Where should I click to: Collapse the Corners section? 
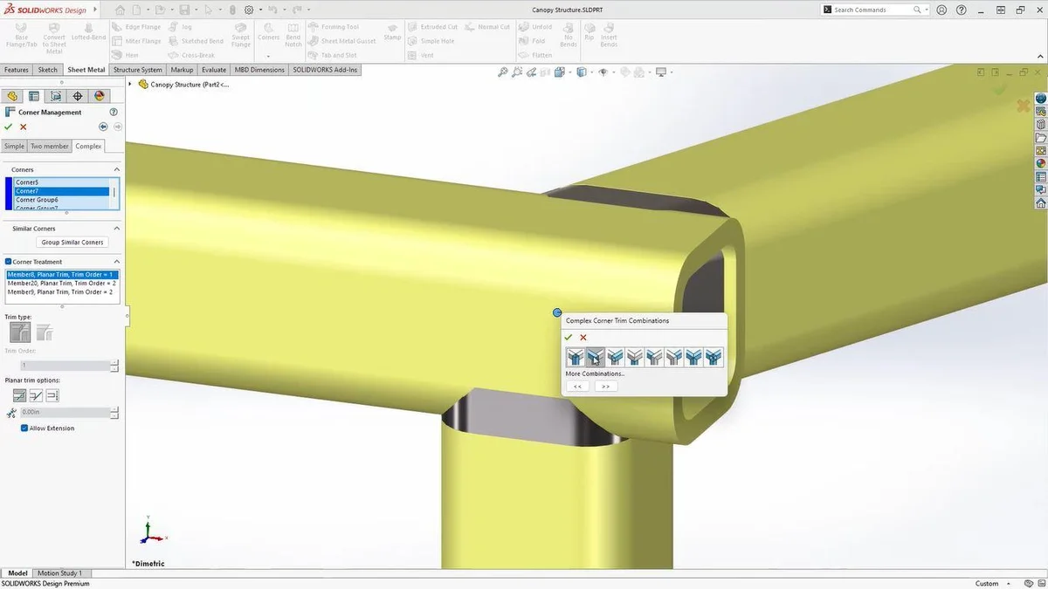[117, 169]
